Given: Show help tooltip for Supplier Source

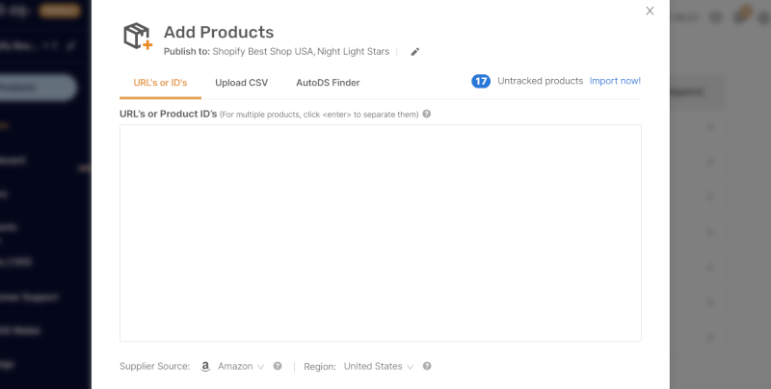Looking at the screenshot, I should pyautogui.click(x=278, y=366).
